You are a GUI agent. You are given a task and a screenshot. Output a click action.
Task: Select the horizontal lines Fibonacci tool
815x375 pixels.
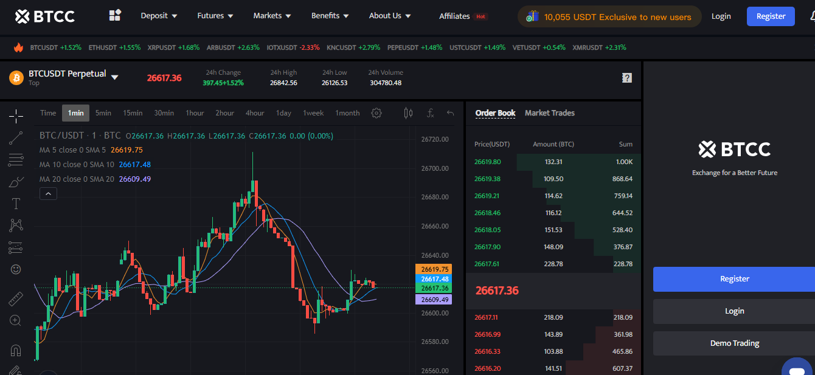point(16,160)
